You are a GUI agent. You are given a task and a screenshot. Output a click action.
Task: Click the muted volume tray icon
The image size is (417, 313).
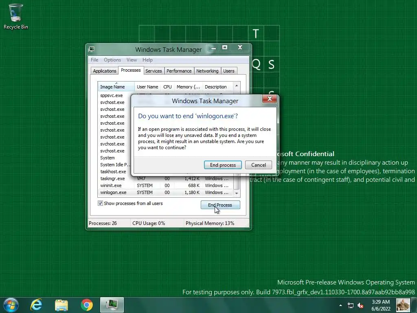point(361,305)
